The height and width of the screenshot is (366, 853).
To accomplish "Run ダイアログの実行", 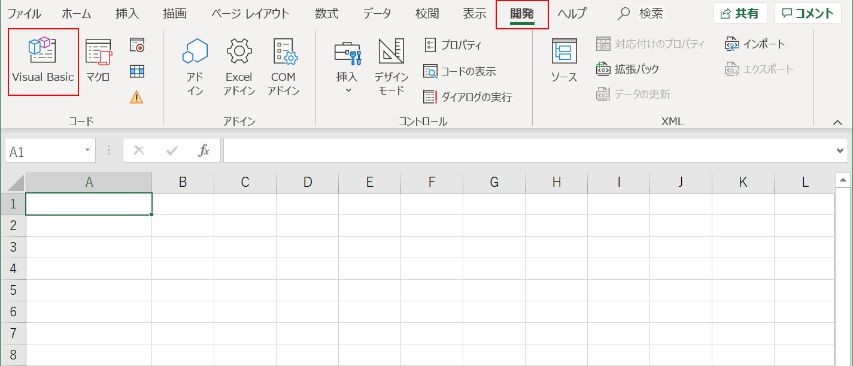I will [x=473, y=97].
